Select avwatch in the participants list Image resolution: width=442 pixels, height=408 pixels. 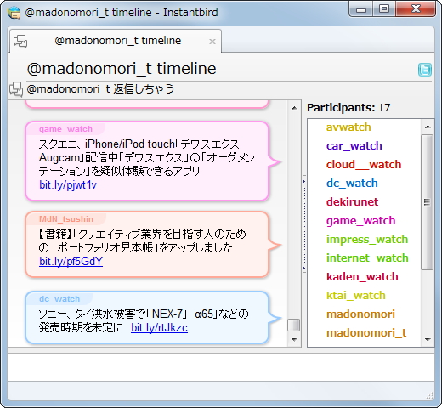click(348, 127)
